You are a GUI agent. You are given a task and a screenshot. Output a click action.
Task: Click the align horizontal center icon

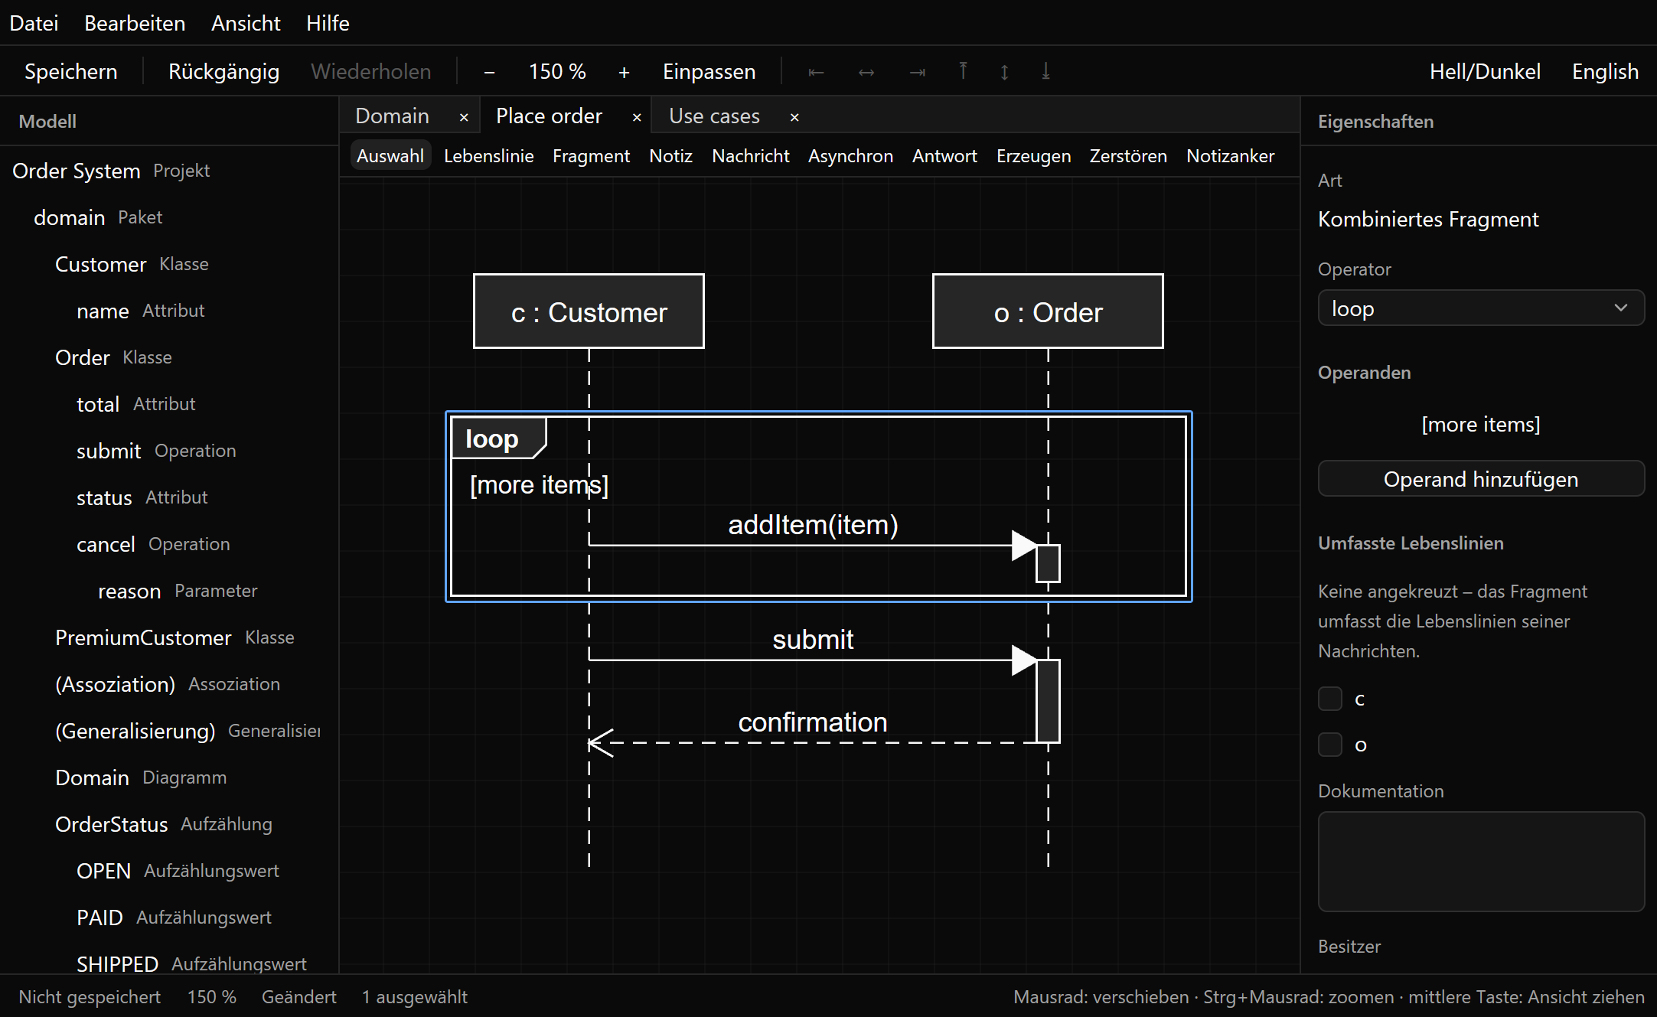(x=866, y=72)
